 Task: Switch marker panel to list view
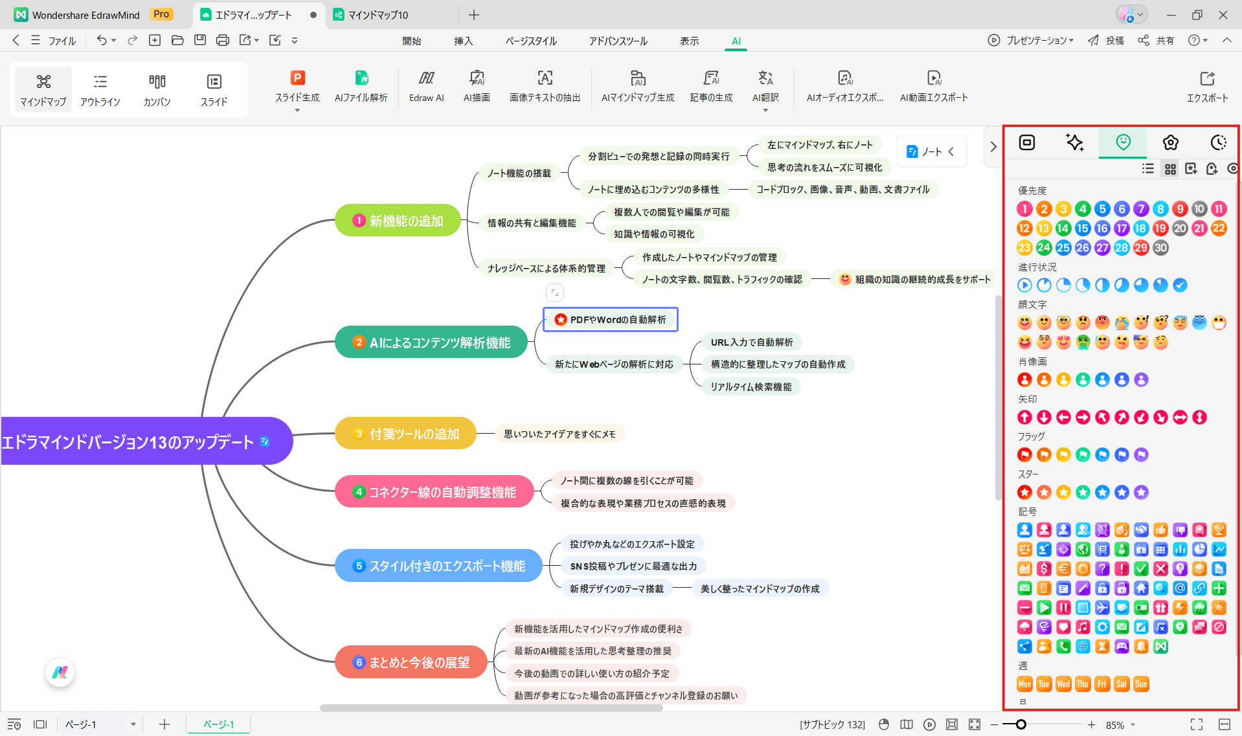pos(1148,169)
